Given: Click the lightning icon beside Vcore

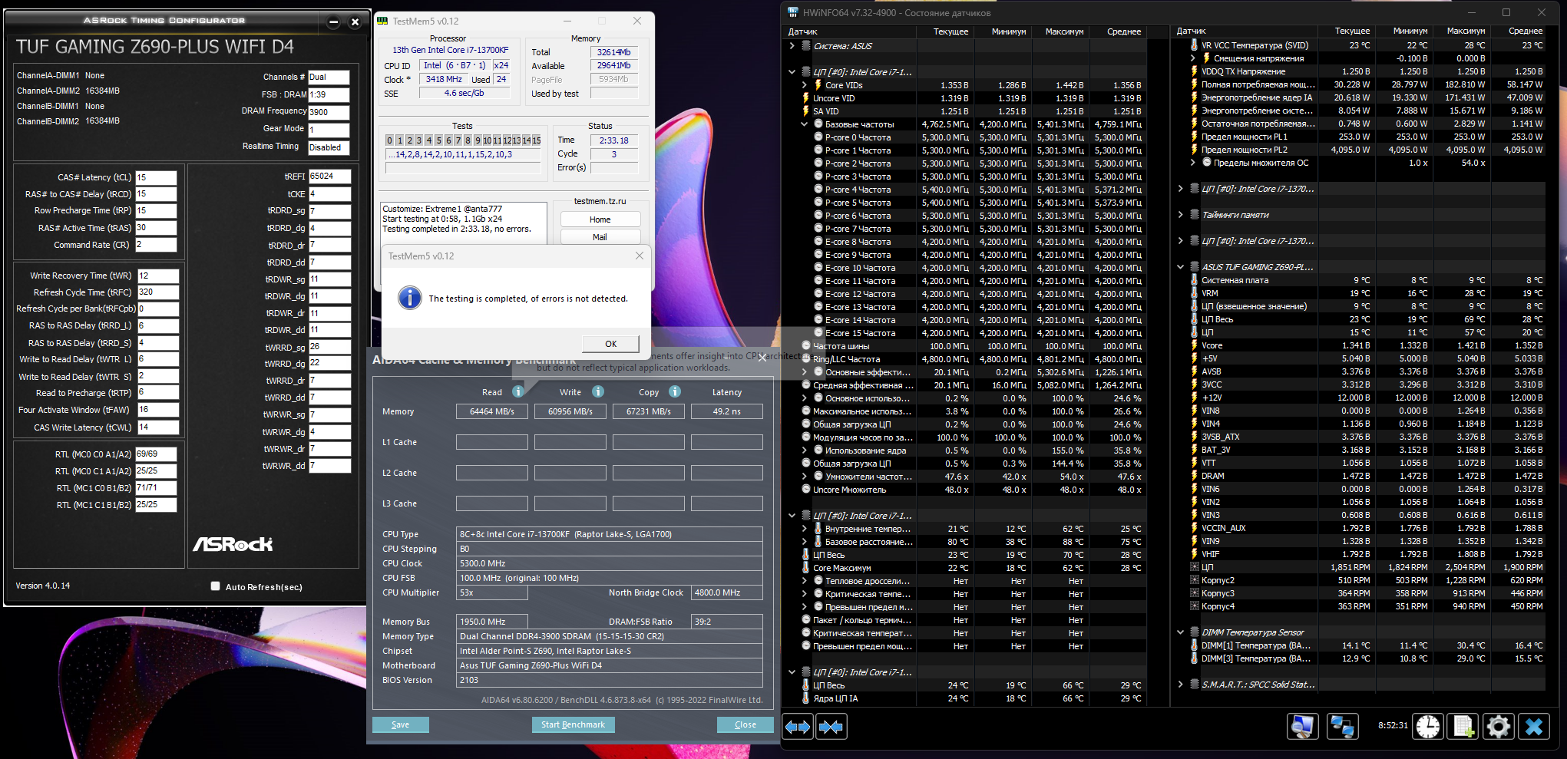Looking at the screenshot, I should tap(1194, 345).
